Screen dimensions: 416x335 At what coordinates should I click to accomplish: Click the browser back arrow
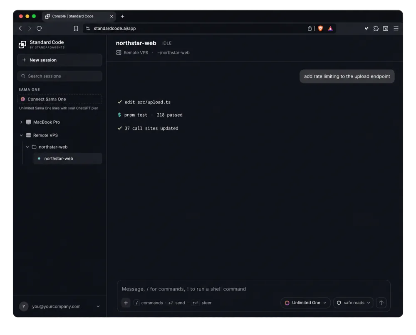point(20,28)
